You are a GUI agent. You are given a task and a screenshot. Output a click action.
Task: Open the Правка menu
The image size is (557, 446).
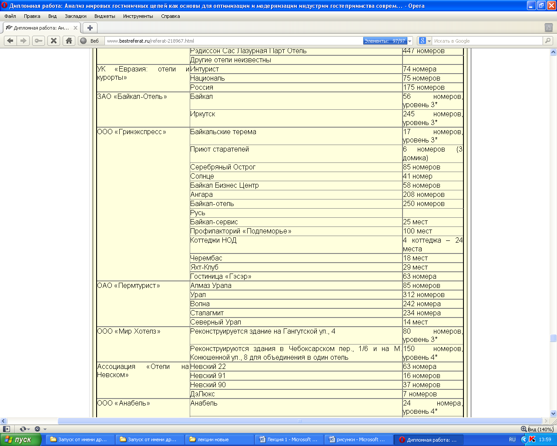(32, 16)
